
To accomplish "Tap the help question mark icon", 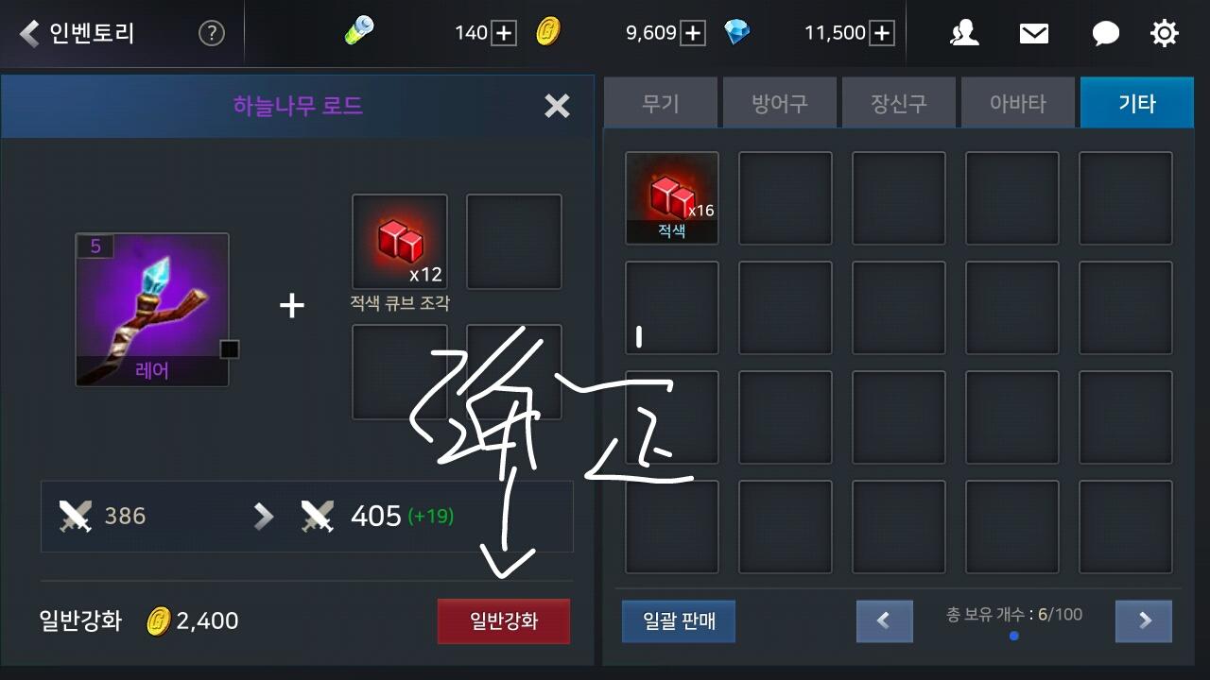I will [212, 34].
